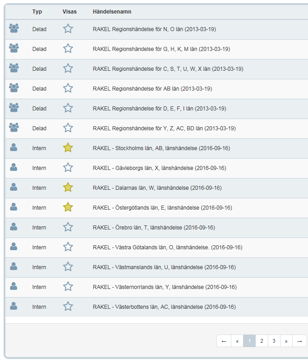Click person icon for Västernorrlands län row
308x362 pixels.
point(14,286)
